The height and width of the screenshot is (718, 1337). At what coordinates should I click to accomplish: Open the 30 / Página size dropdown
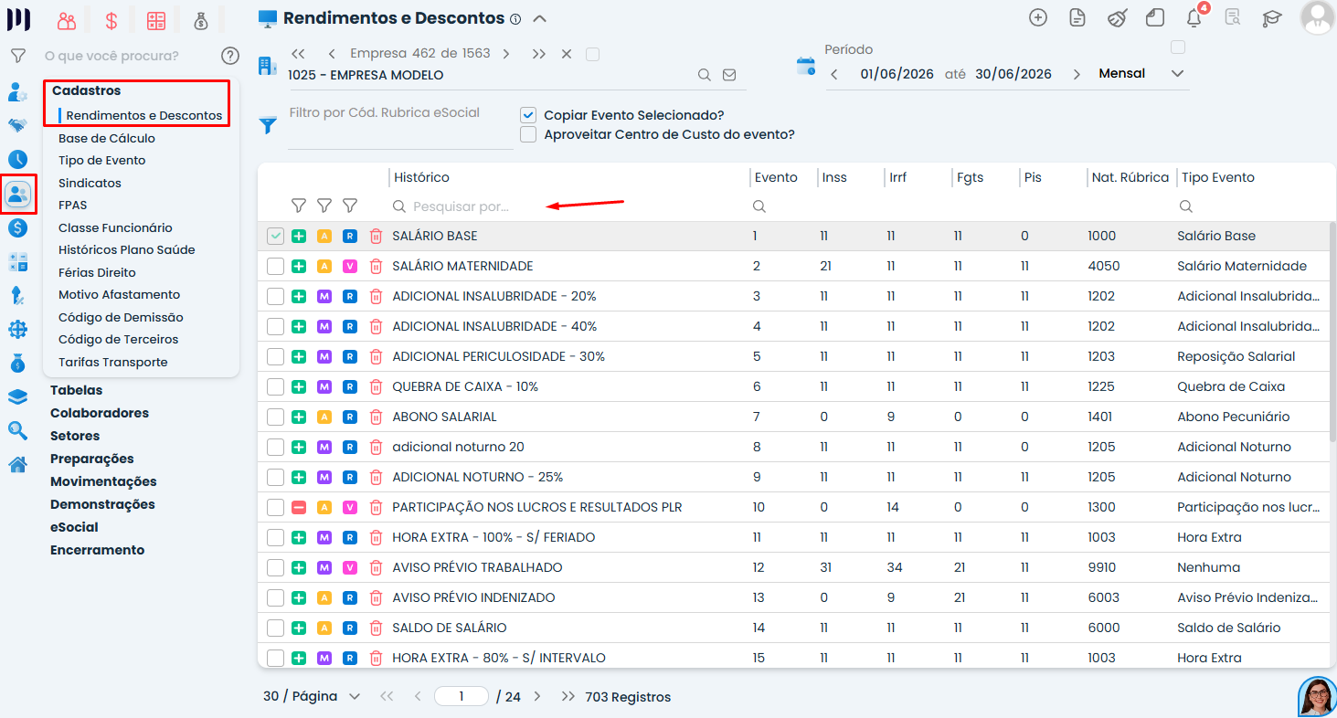(x=312, y=696)
